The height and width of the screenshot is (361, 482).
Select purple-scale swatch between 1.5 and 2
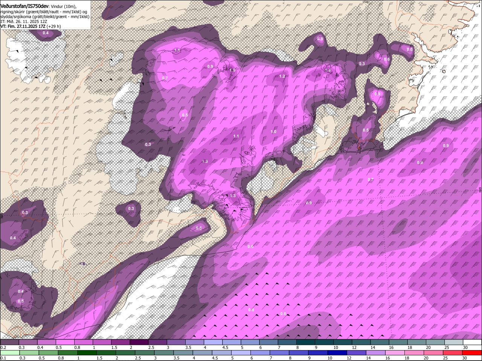coord(120,342)
